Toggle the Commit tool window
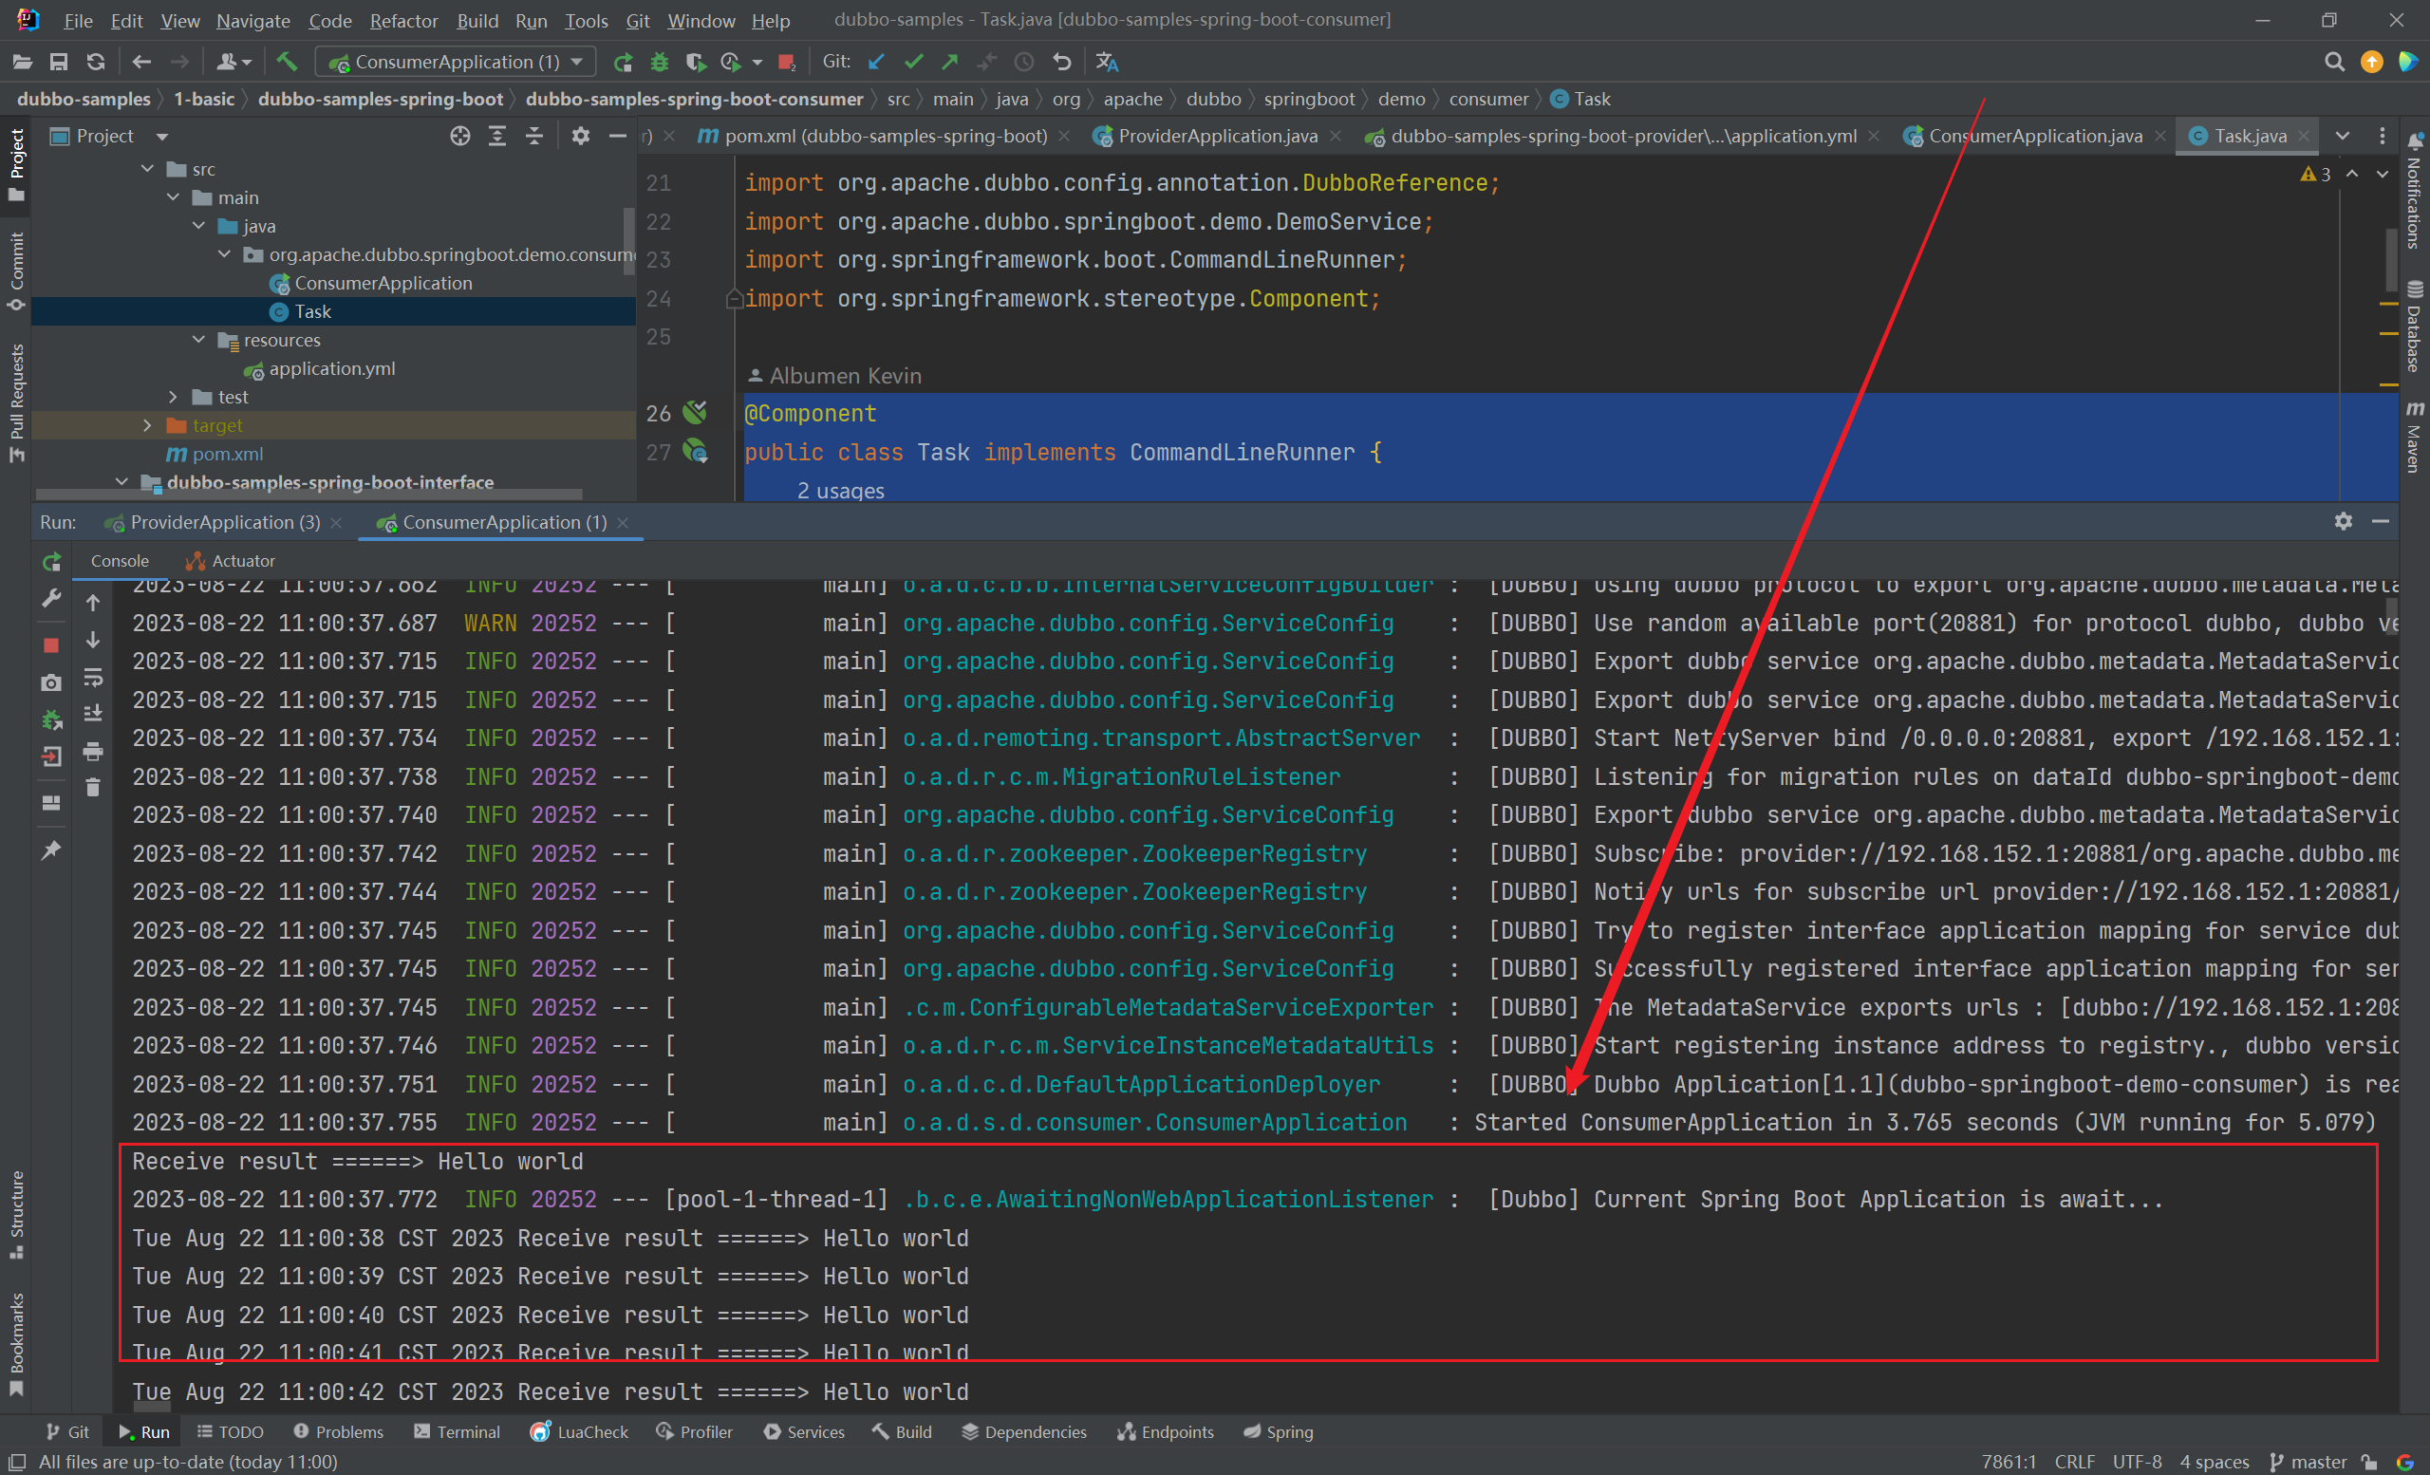Viewport: 2430px width, 1475px height. (x=16, y=271)
